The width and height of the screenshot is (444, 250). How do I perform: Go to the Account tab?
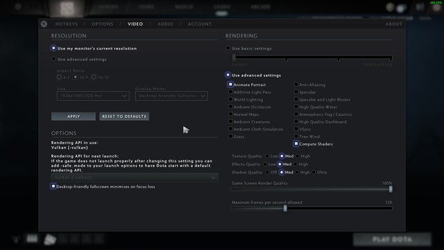click(x=200, y=24)
